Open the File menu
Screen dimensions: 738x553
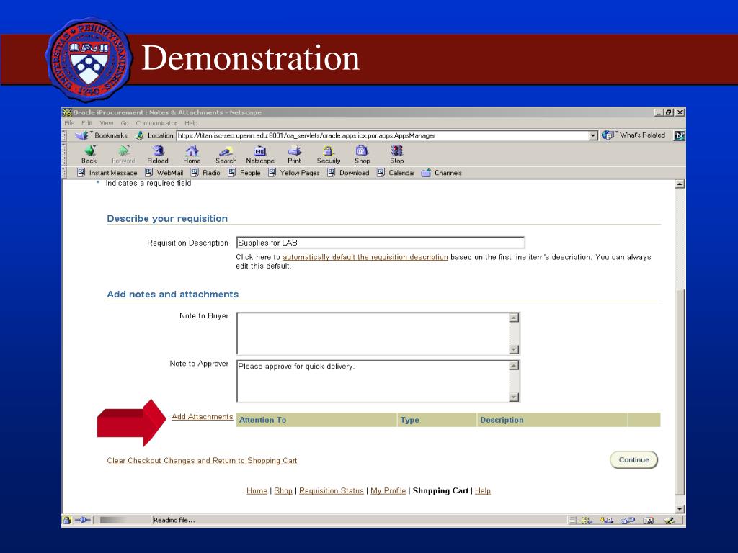click(69, 123)
